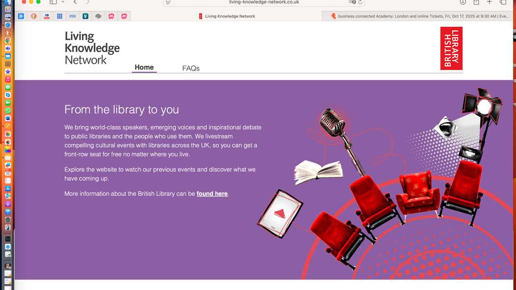Open the pinned Squarespace tab
The height and width of the screenshot is (290, 516).
point(98,16)
